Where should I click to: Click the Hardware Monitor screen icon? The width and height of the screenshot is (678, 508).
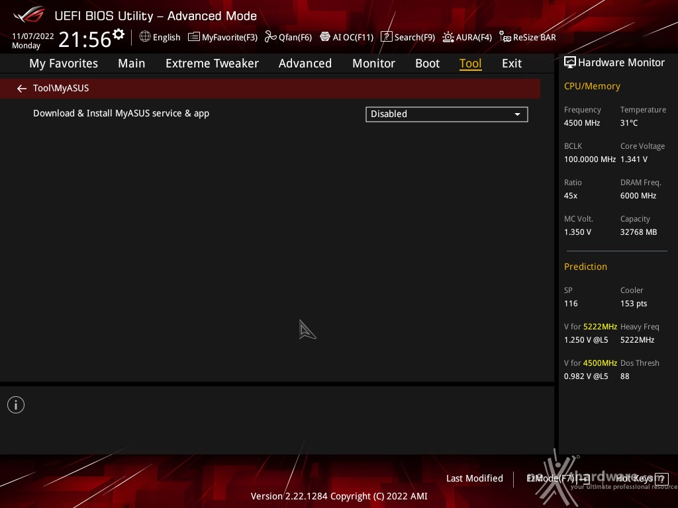coord(570,63)
